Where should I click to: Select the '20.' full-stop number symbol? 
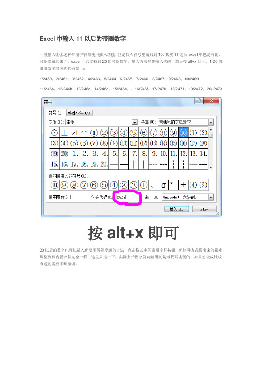[104, 164]
